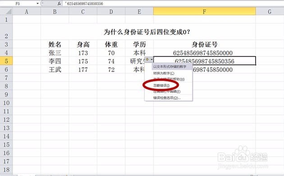Select row header 9

(x=6, y=94)
